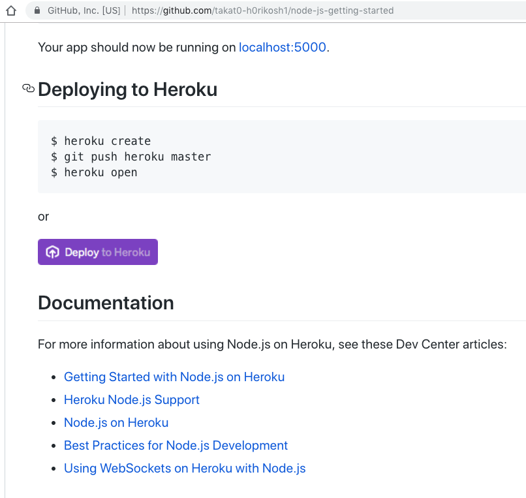
Task: Click the browser home icon
Action: pyautogui.click(x=11, y=10)
